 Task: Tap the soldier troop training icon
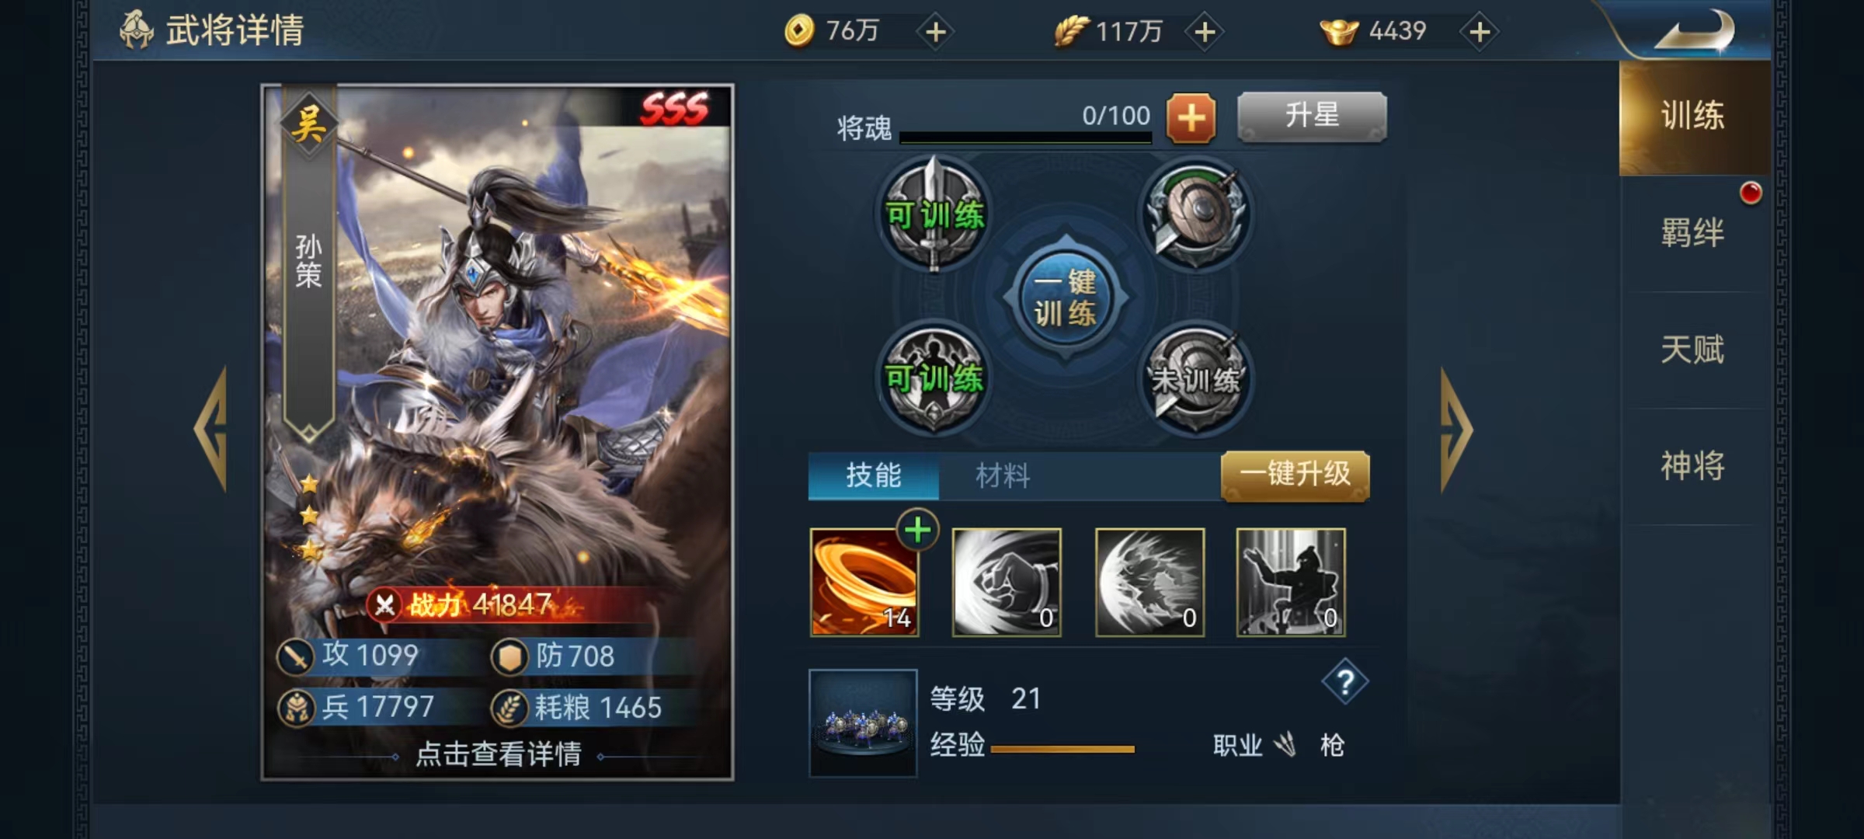click(934, 378)
